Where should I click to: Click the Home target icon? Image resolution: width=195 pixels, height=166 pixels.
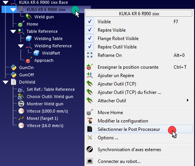click(x=21, y=24)
